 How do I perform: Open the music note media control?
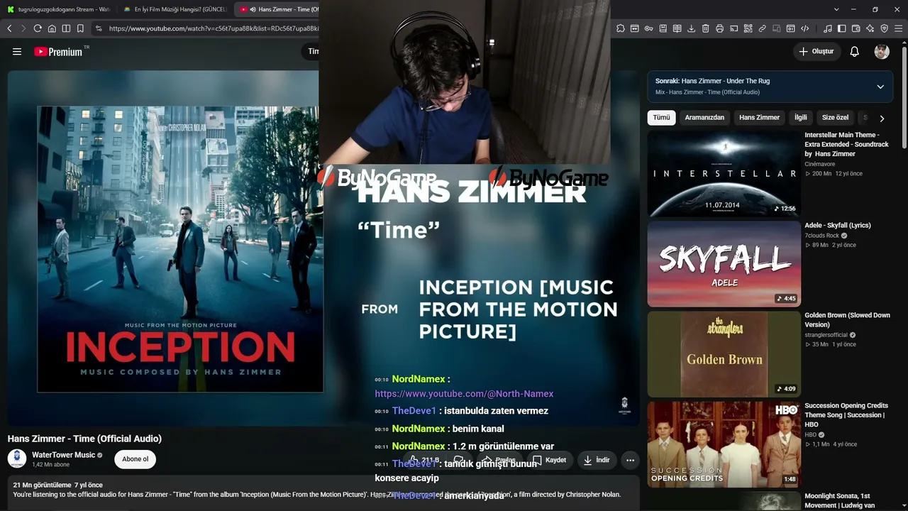point(828,28)
